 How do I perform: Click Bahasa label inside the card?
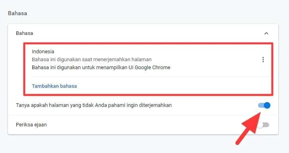pos(24,33)
